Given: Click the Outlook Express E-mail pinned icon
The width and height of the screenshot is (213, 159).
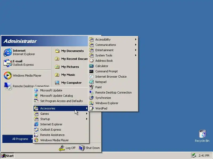Looking at the screenshot, I should tap(8, 63).
